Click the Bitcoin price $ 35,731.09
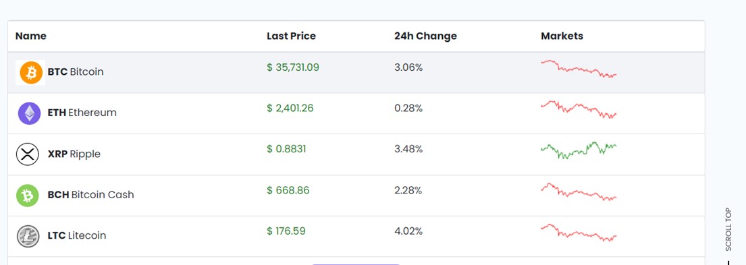The height and width of the screenshot is (265, 746). 293,67
